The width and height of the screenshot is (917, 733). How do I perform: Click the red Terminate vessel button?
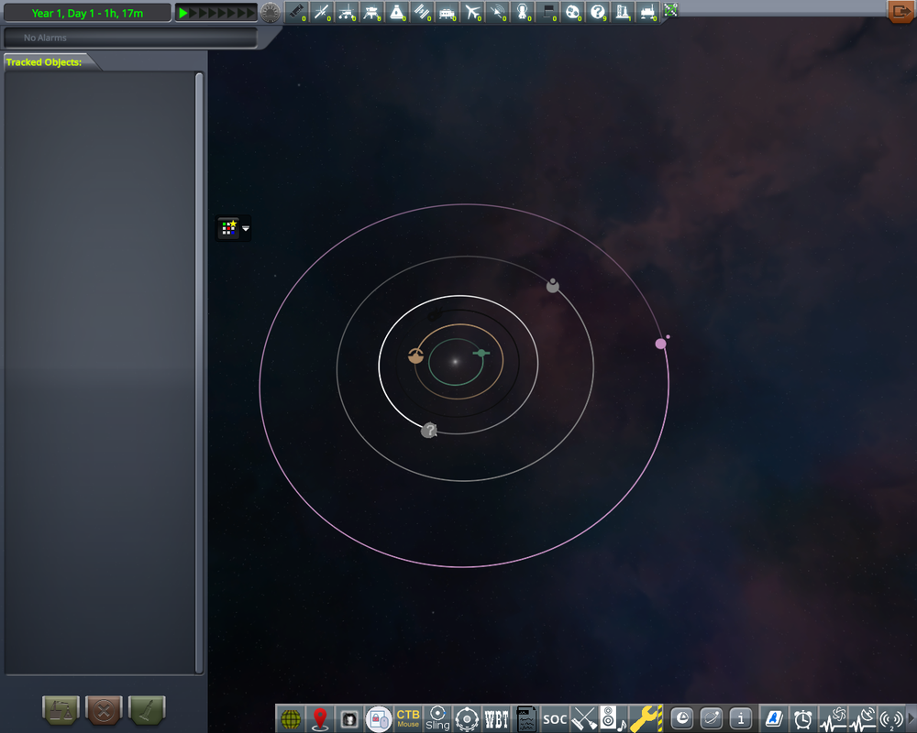(x=104, y=711)
